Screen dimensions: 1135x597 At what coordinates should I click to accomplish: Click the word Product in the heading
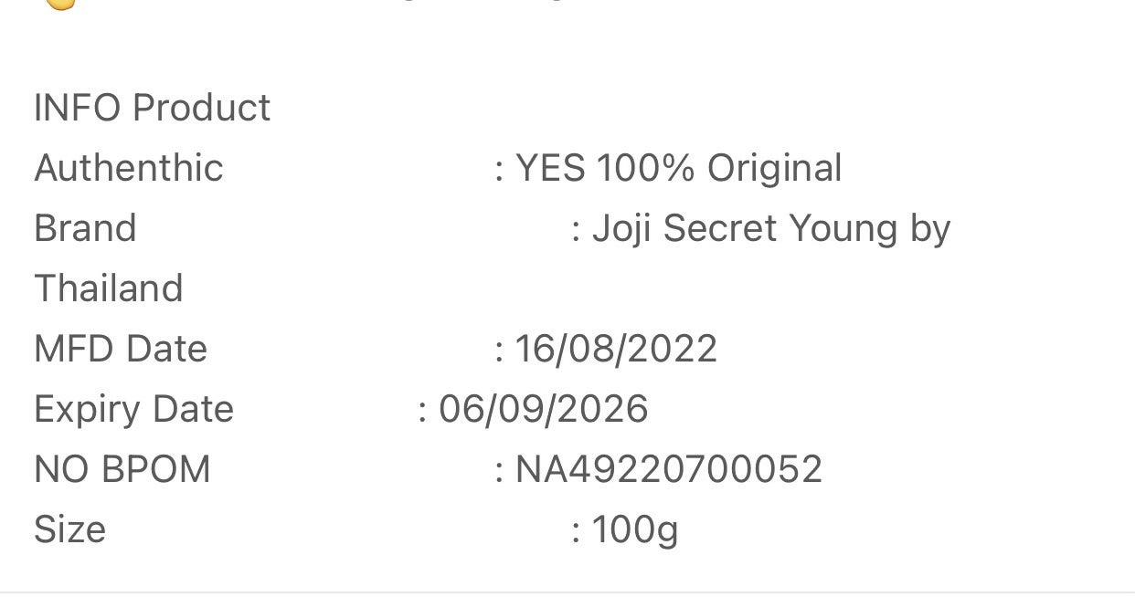(x=201, y=108)
